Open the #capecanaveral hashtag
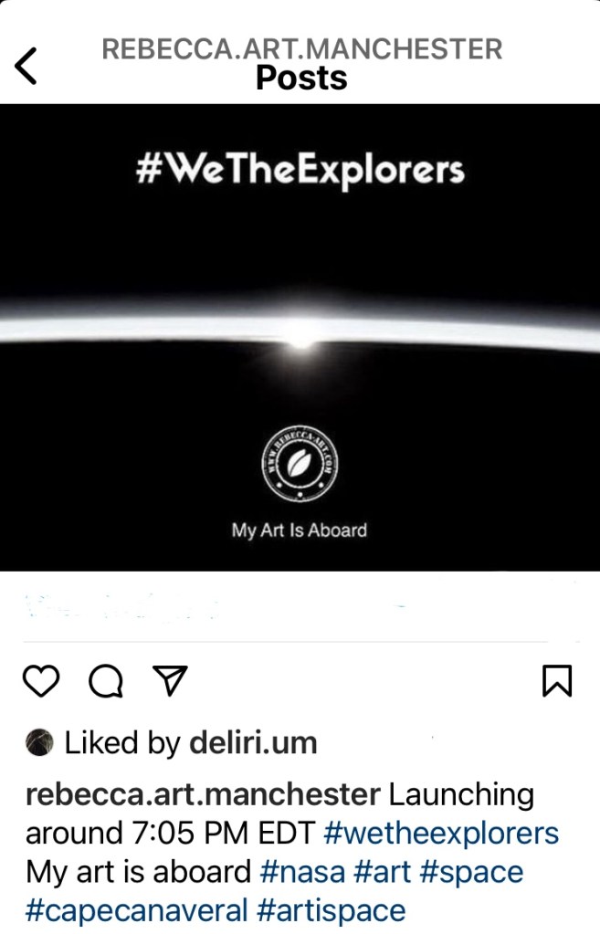The image size is (600, 934). (136, 911)
